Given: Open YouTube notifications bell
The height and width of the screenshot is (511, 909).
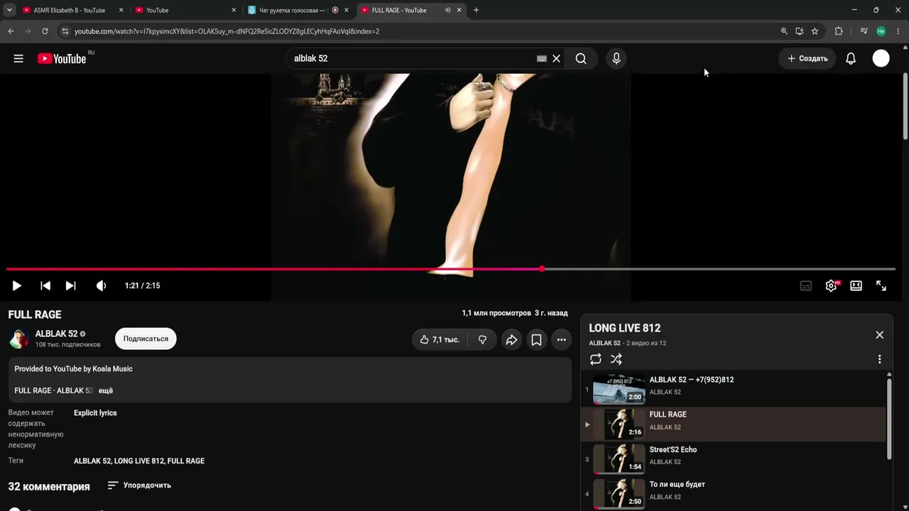Looking at the screenshot, I should tap(851, 59).
